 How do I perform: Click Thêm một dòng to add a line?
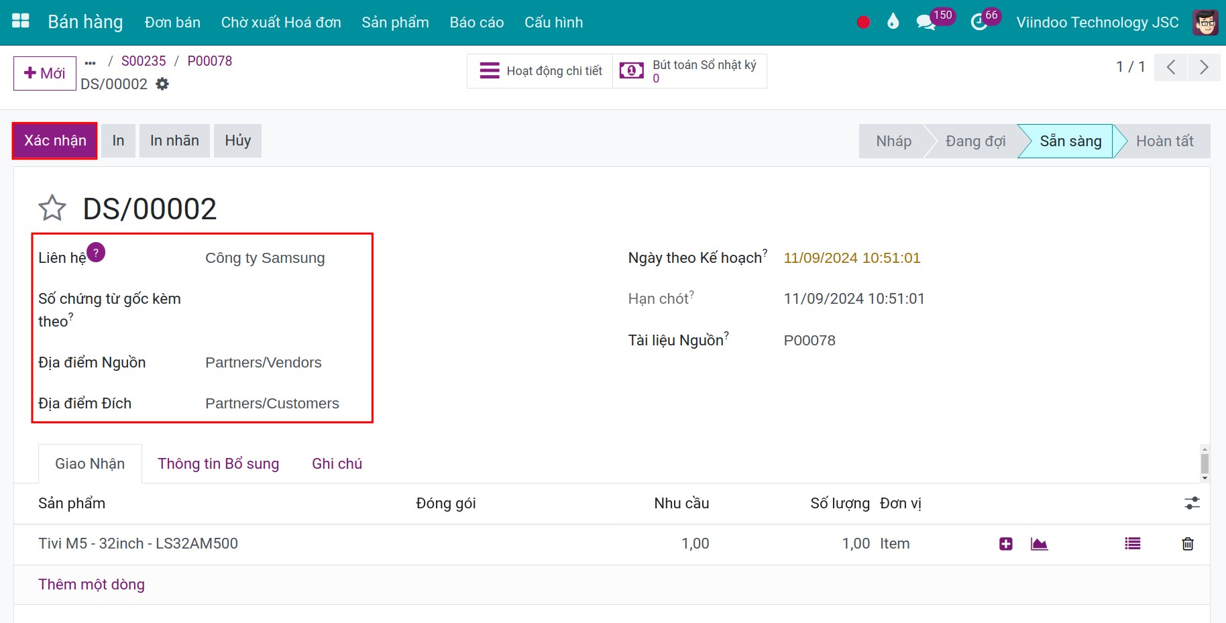click(91, 584)
